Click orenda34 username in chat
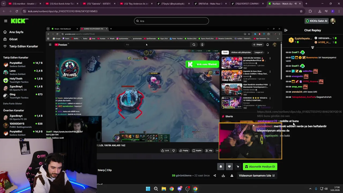This screenshot has height=193, width=343. click(297, 92)
